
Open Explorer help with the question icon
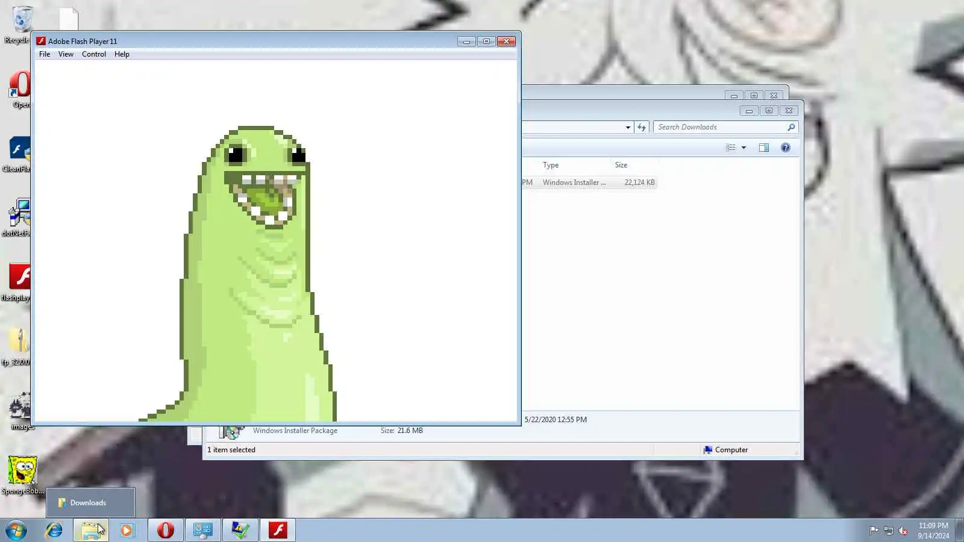786,148
